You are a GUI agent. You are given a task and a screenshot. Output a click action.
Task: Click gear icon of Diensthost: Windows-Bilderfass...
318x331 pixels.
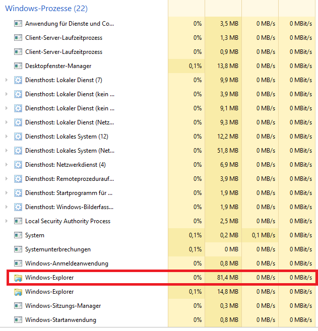[18, 207]
